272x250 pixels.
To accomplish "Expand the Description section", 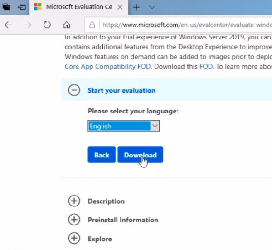I will pos(74,201).
